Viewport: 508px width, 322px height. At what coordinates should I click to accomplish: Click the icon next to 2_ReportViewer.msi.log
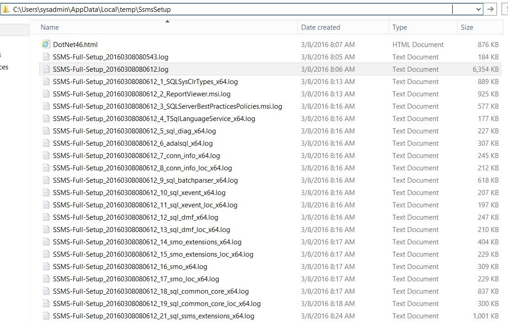(46, 94)
